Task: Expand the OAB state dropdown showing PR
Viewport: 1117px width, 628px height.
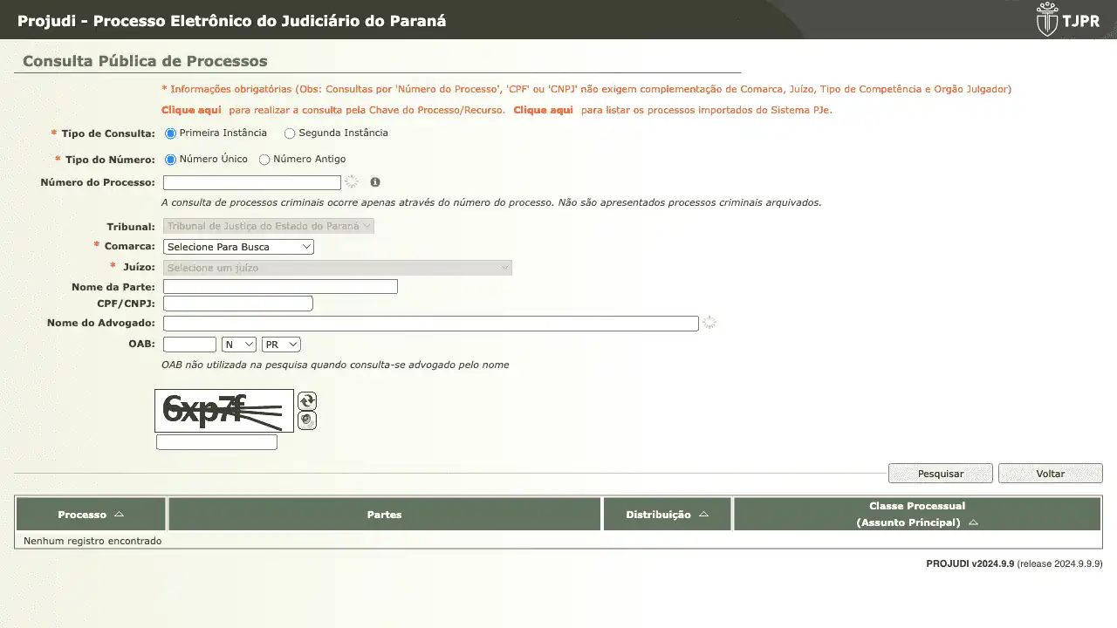Action: (281, 345)
